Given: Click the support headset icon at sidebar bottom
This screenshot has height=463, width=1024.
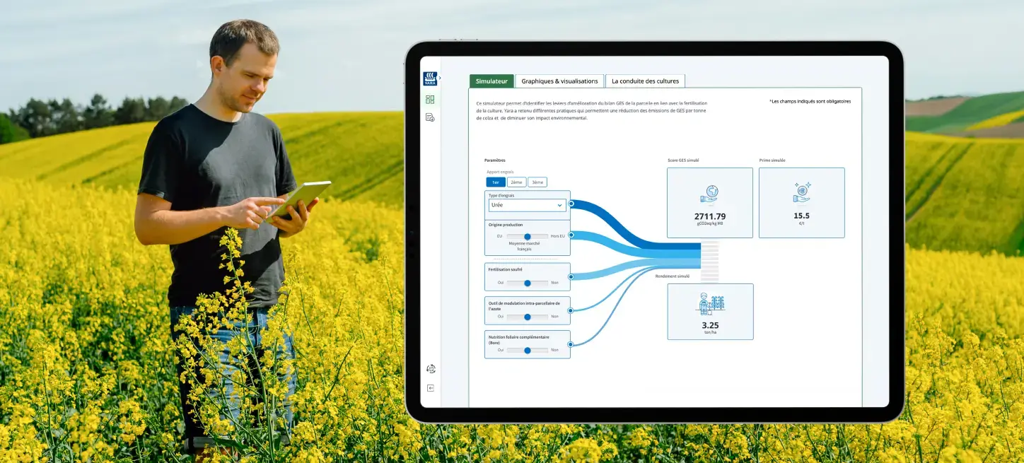Looking at the screenshot, I should tap(431, 369).
